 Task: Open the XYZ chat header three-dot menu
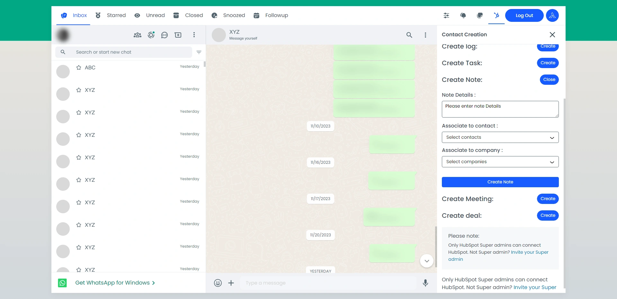click(425, 35)
